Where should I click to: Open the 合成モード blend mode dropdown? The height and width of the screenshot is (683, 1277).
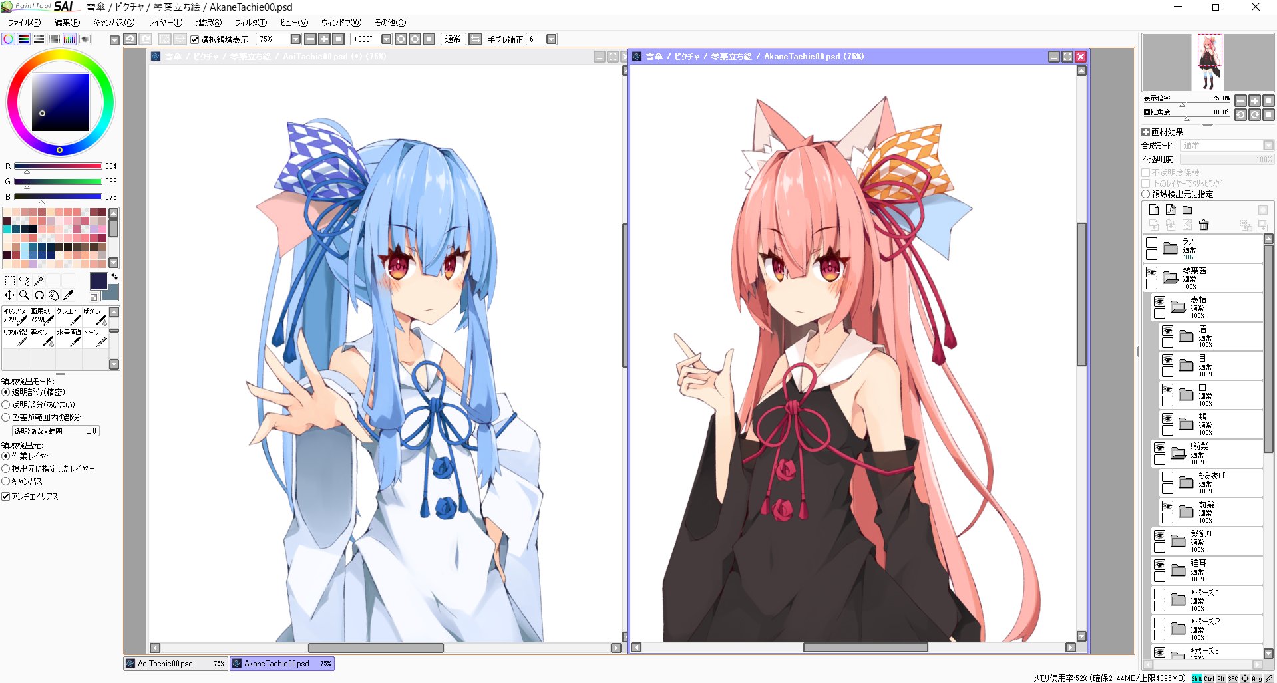click(x=1227, y=145)
